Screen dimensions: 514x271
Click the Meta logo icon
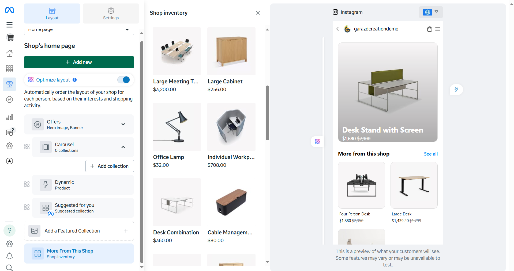click(9, 10)
